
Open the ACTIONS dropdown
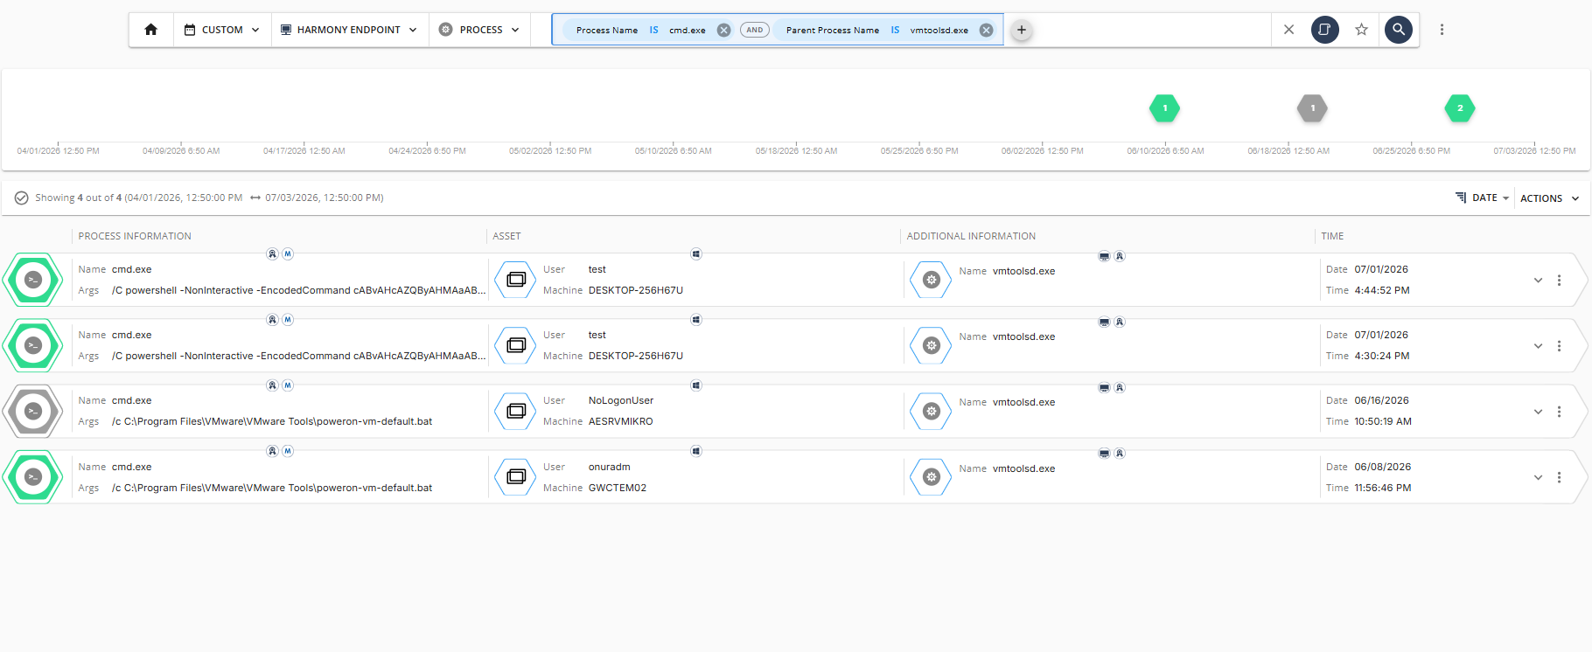[1549, 198]
